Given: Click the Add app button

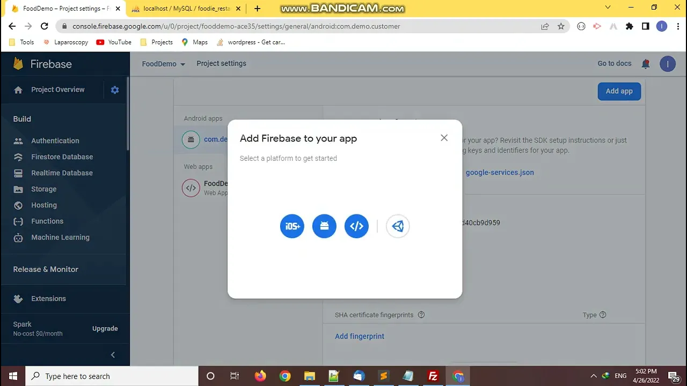Looking at the screenshot, I should [619, 91].
